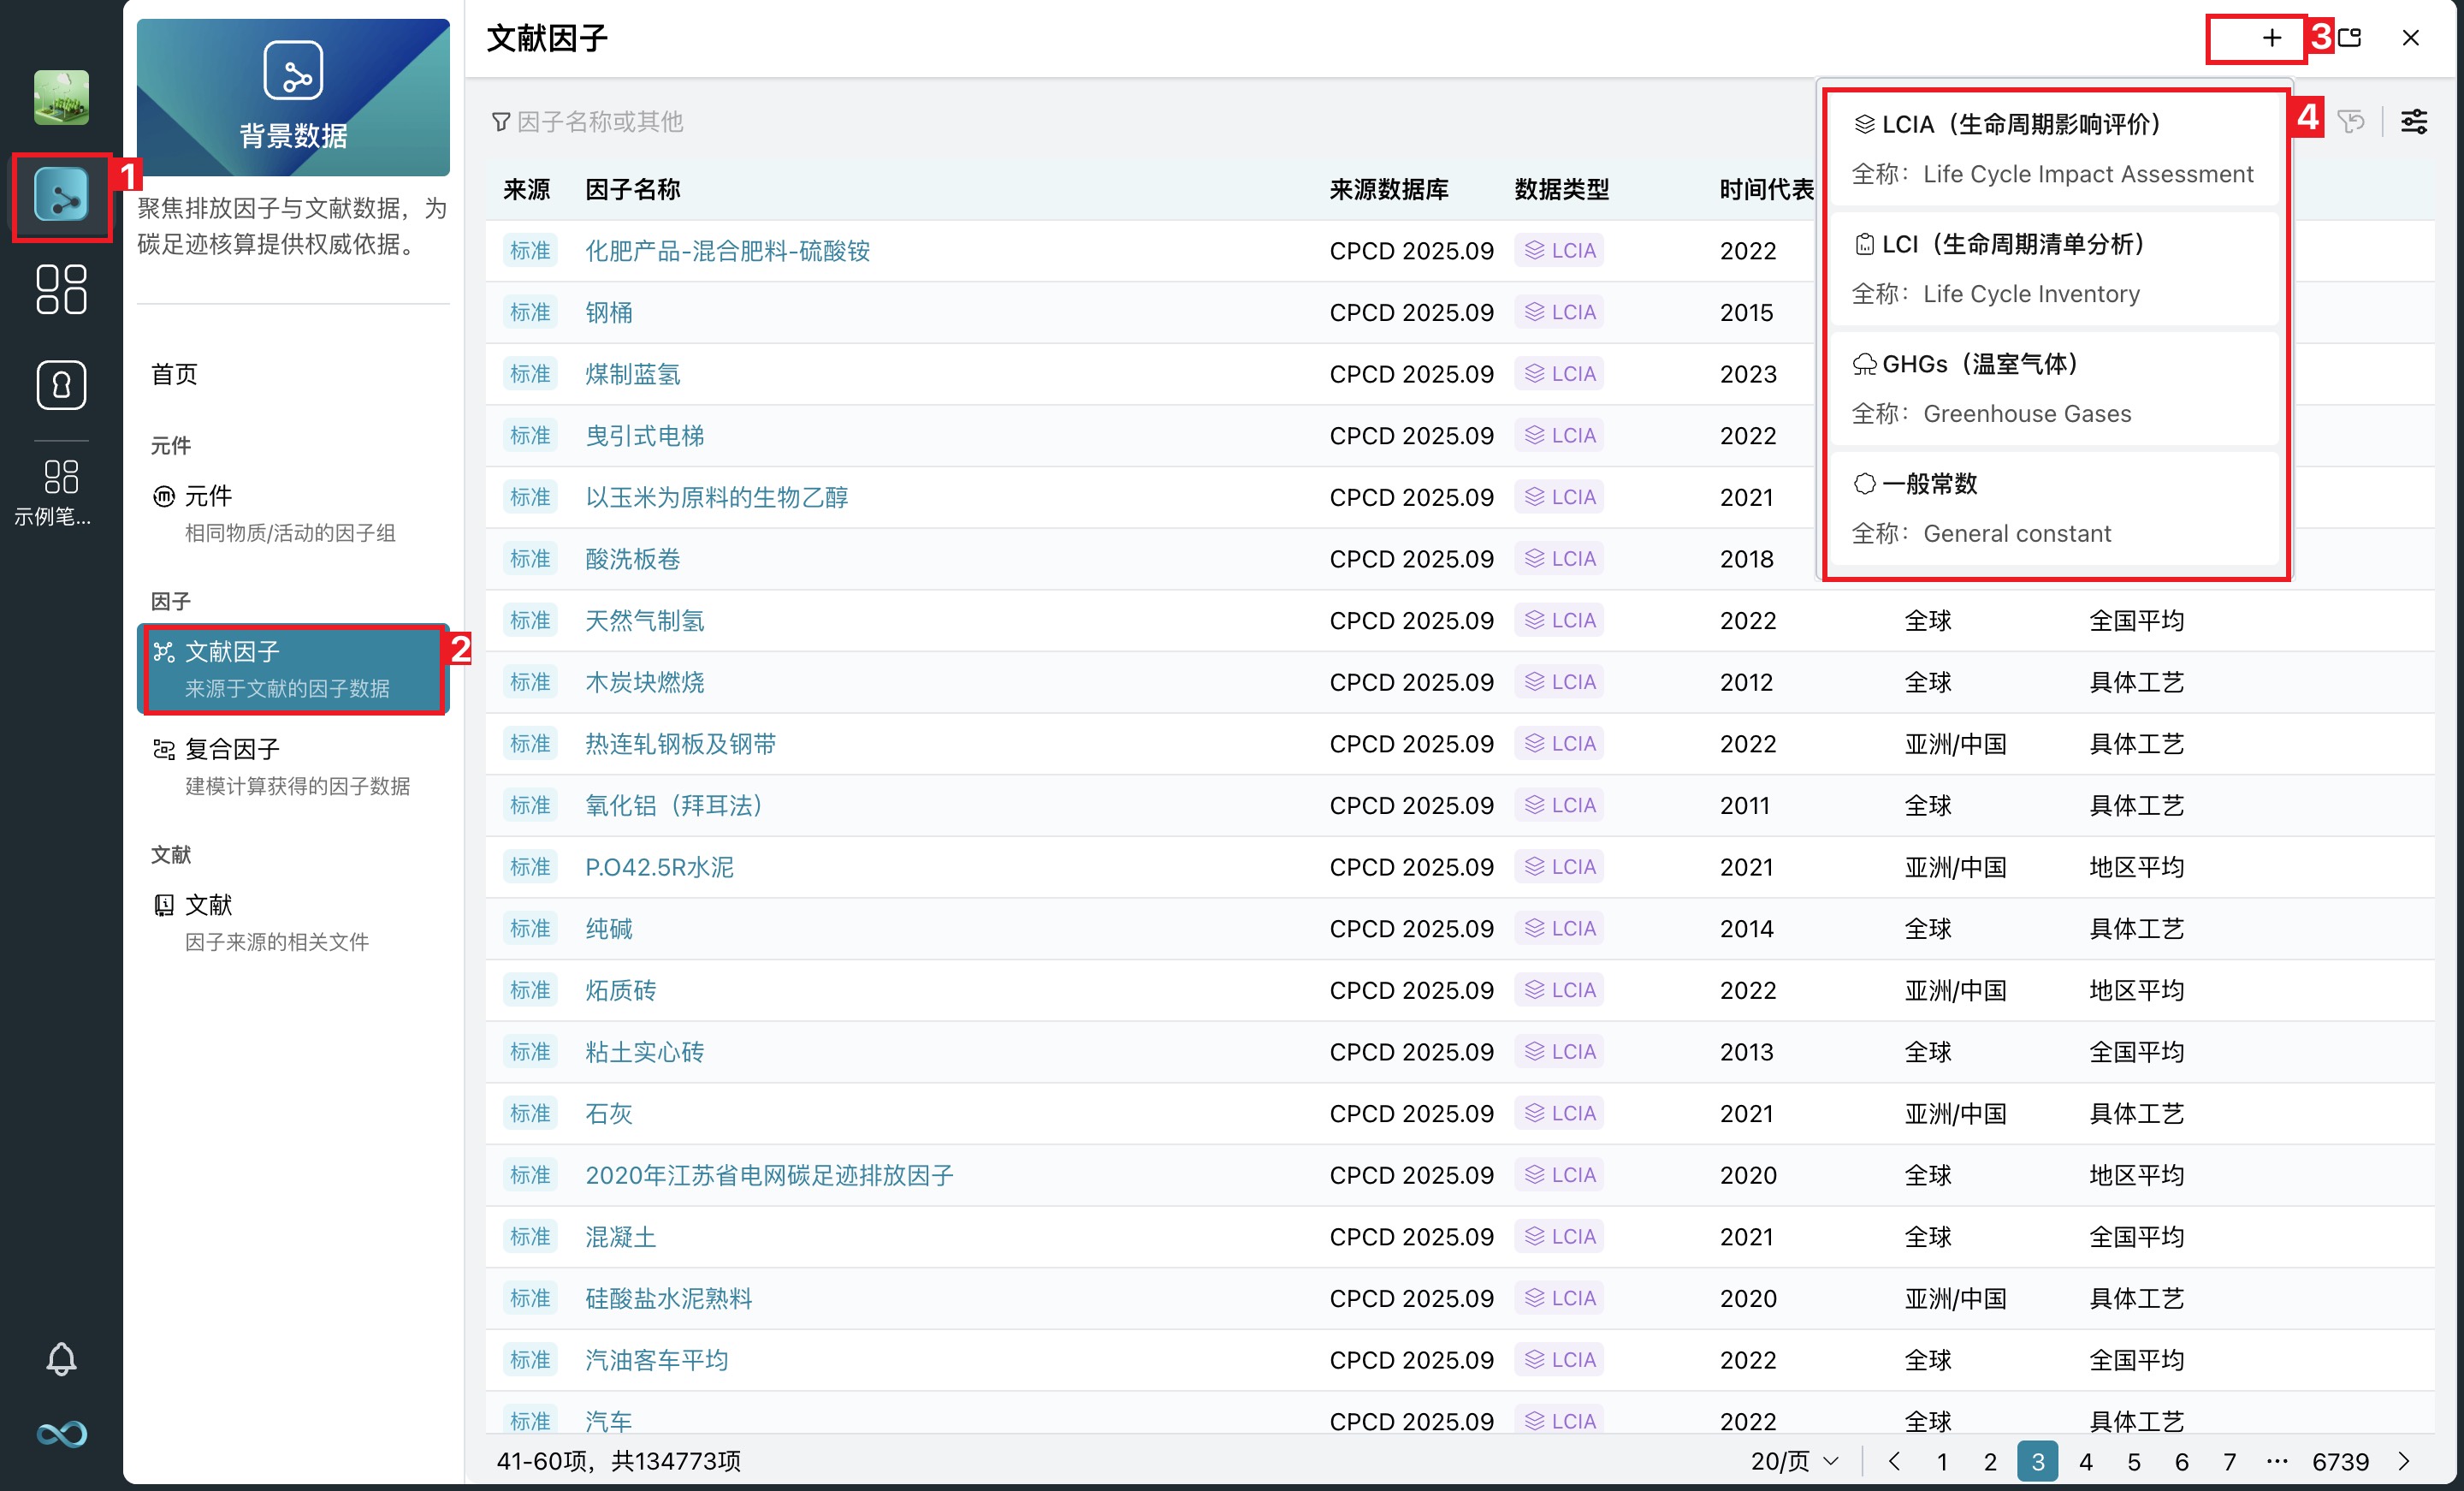The image size is (2464, 1491).
Task: Open the notifications bell icon
Action: [x=61, y=1359]
